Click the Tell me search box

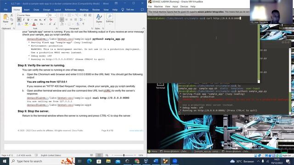coord(128,10)
